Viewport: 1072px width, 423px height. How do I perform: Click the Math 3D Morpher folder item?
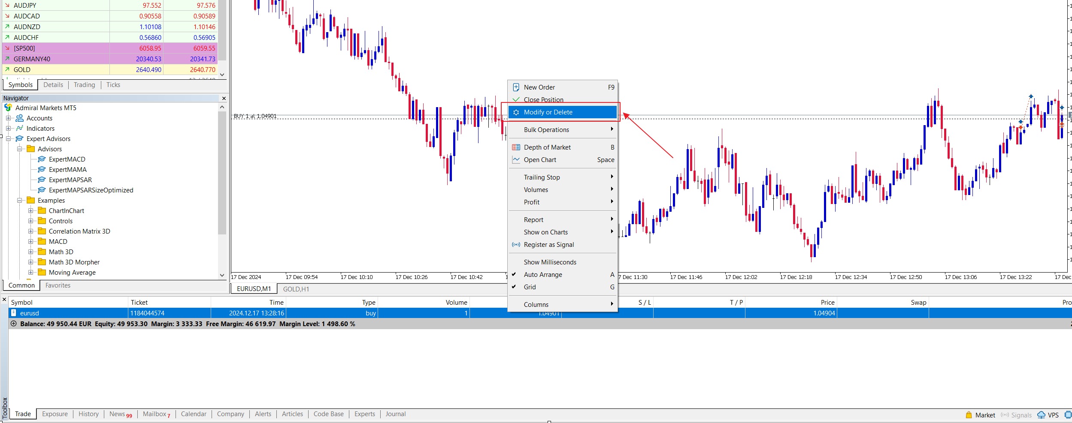click(x=74, y=262)
